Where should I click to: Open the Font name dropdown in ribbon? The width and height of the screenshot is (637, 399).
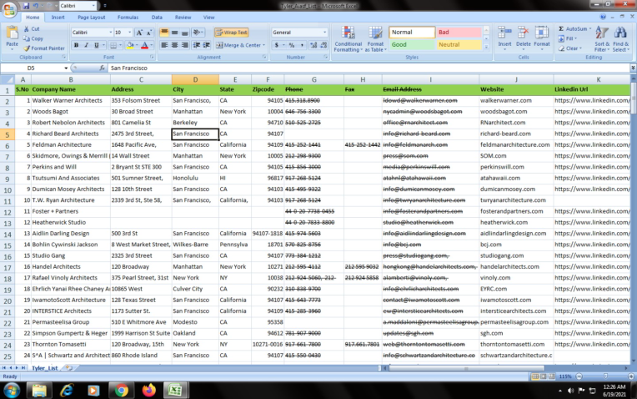point(111,33)
